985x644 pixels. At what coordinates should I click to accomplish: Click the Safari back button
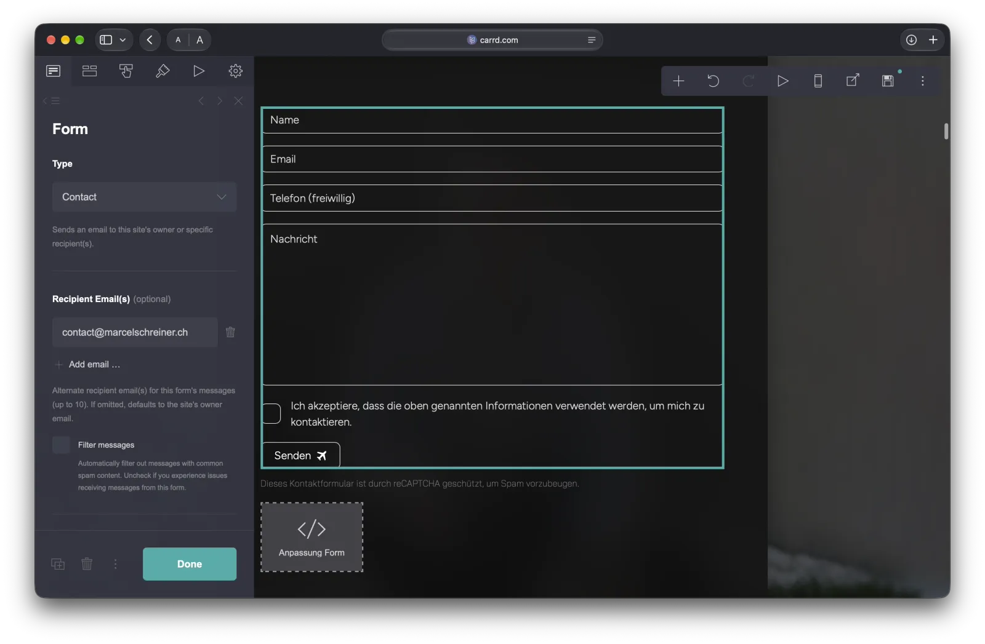click(150, 40)
